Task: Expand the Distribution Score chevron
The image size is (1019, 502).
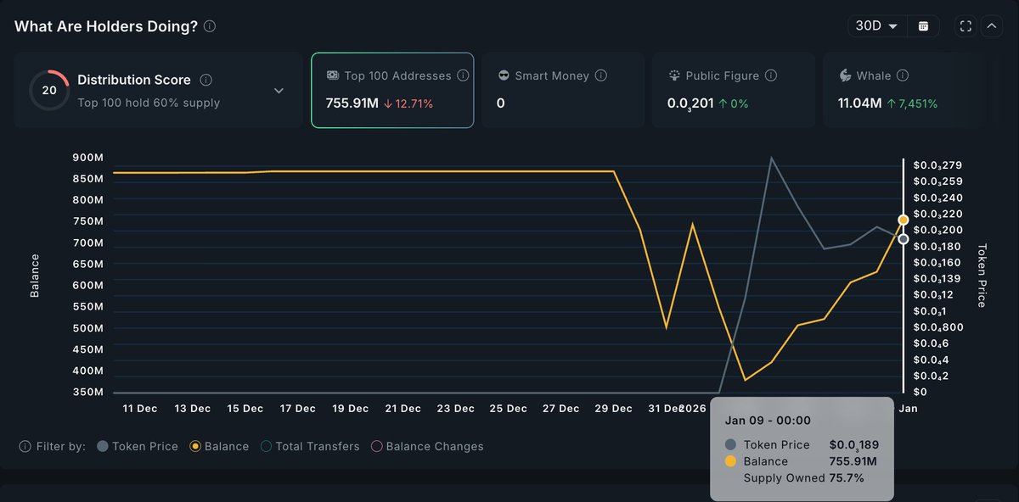Action: click(x=279, y=89)
